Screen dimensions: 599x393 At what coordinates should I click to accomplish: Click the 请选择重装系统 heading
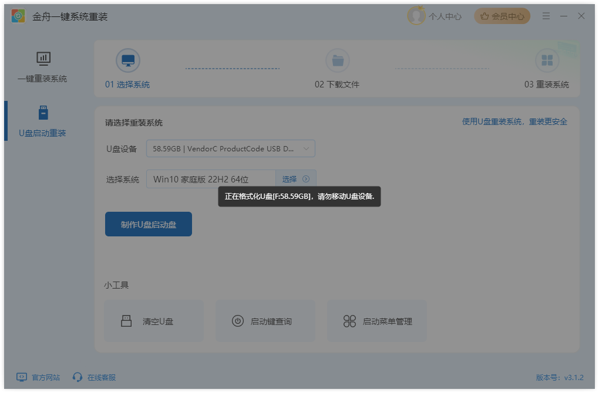134,123
